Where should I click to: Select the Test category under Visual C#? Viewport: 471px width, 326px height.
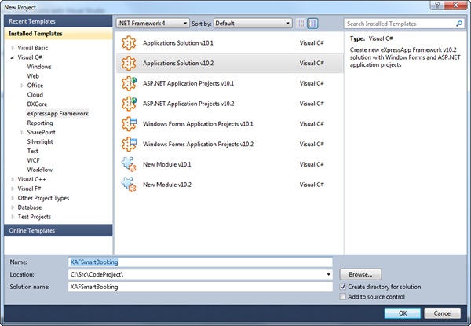coord(32,151)
